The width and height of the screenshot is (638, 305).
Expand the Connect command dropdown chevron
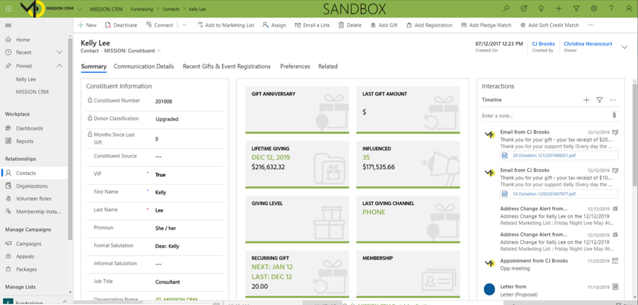tap(184, 25)
